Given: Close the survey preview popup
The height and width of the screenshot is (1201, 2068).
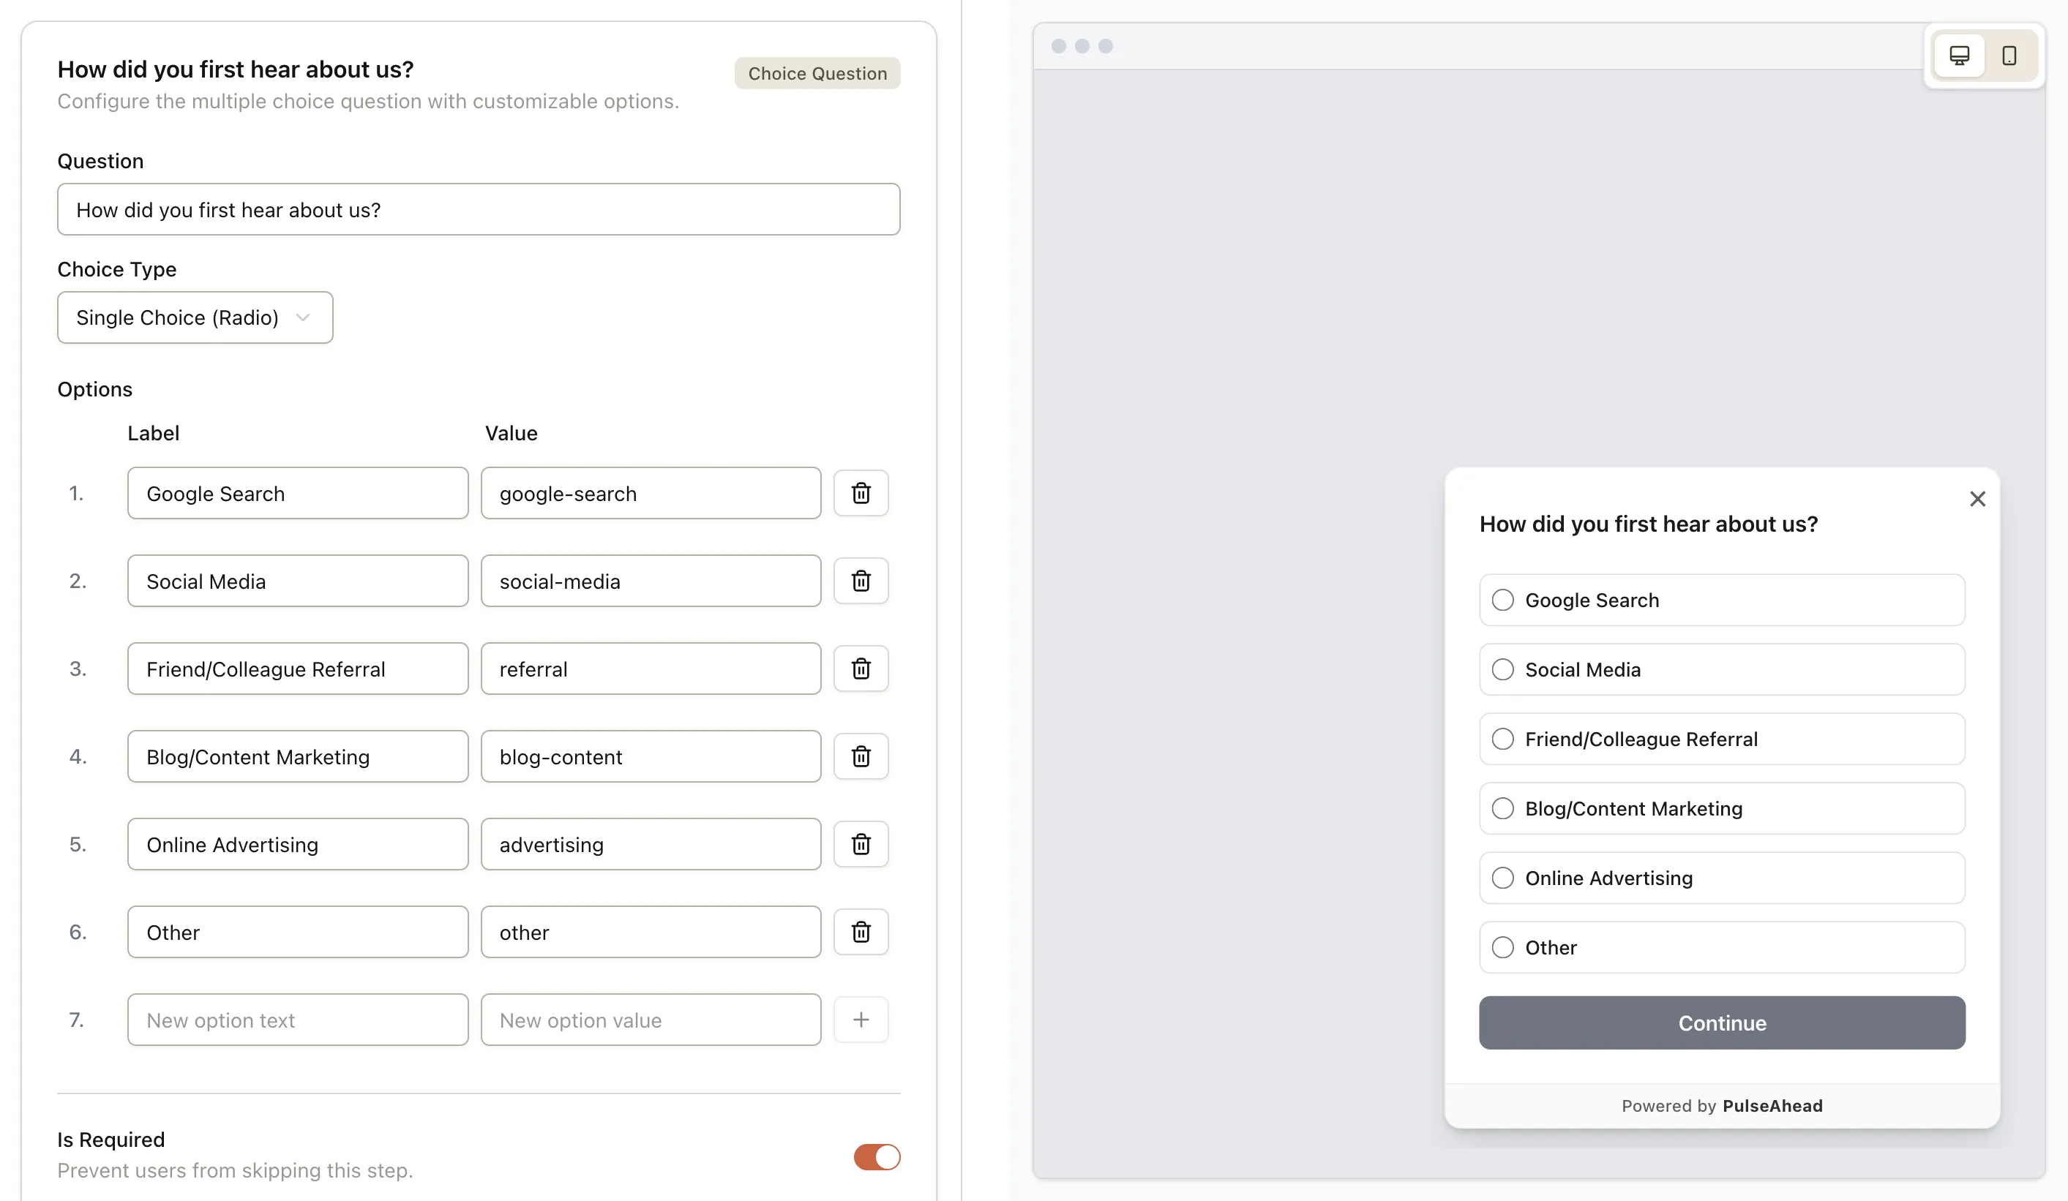Looking at the screenshot, I should pos(1978,499).
